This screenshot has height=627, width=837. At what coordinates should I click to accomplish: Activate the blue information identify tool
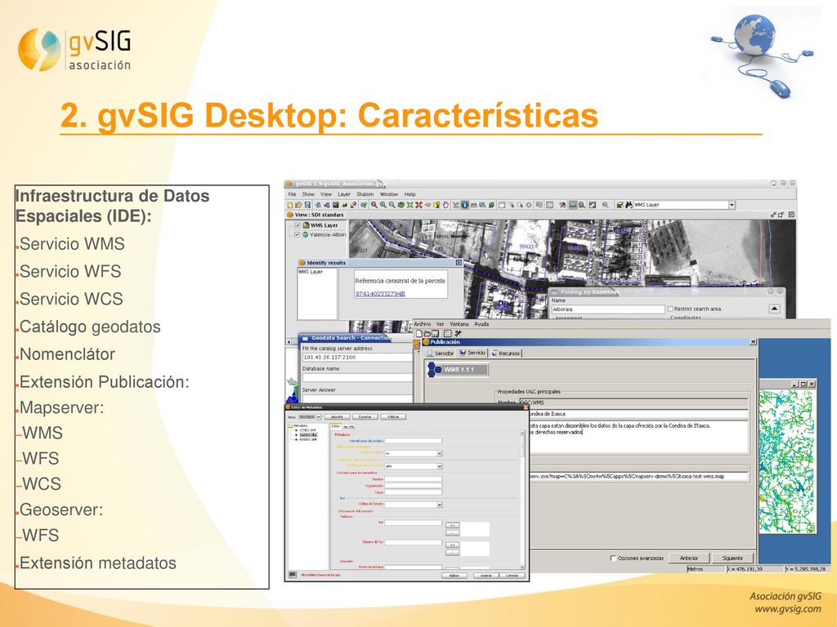tap(464, 205)
